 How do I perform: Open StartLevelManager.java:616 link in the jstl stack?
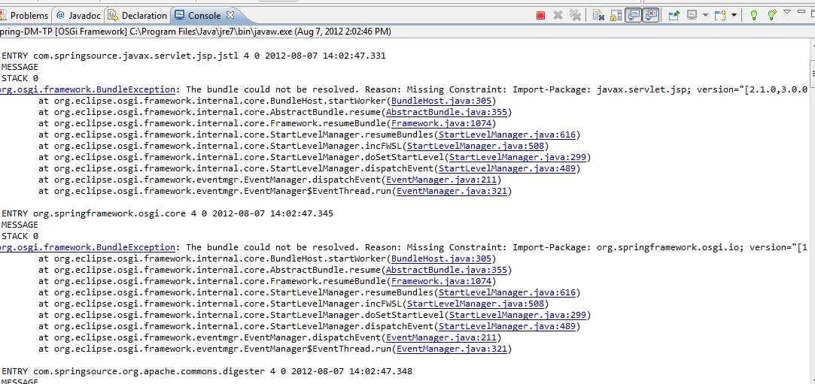506,135
